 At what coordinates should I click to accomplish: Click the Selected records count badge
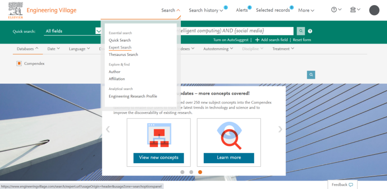click(x=292, y=8)
